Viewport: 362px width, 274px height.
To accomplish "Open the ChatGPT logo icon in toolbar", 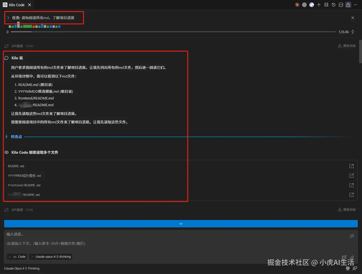I will coord(304,5).
